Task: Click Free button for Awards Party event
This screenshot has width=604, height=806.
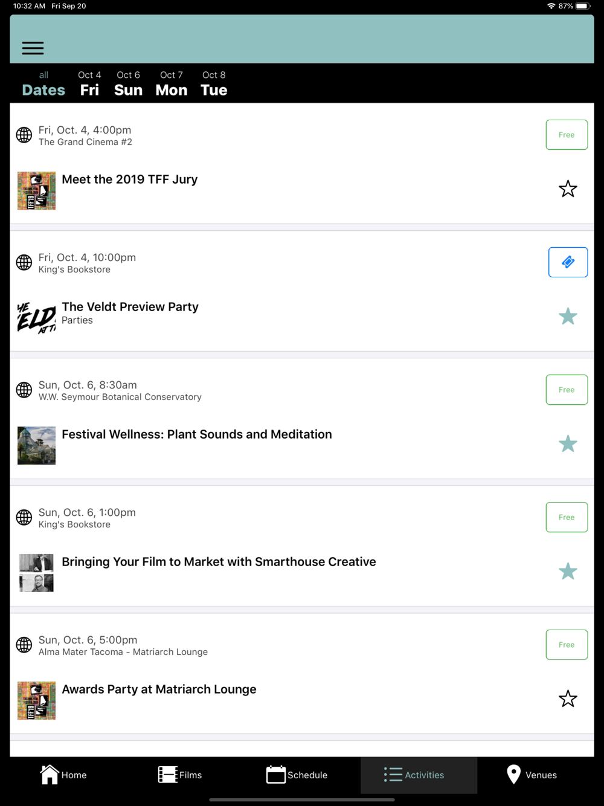Action: pyautogui.click(x=567, y=645)
